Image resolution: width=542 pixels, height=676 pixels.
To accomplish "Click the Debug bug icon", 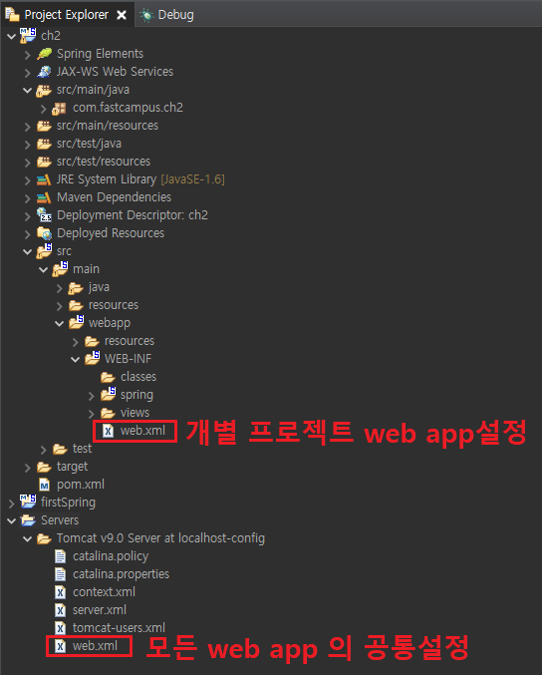I will tap(146, 15).
